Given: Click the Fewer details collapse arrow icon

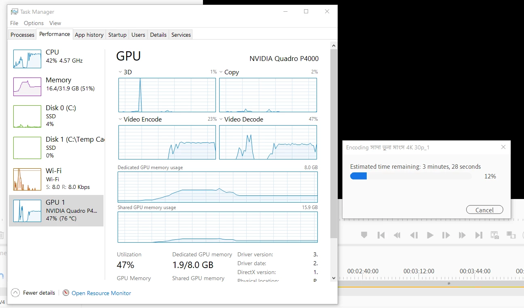Looking at the screenshot, I should click(x=15, y=293).
